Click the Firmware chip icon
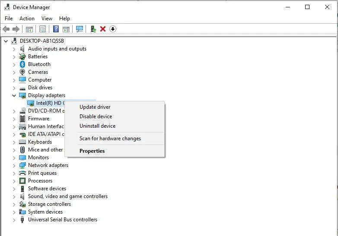Image resolution: width=338 pixels, height=236 pixels. pos(22,119)
